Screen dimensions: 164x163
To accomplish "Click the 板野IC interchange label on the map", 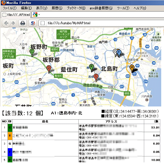I will click(55, 50).
